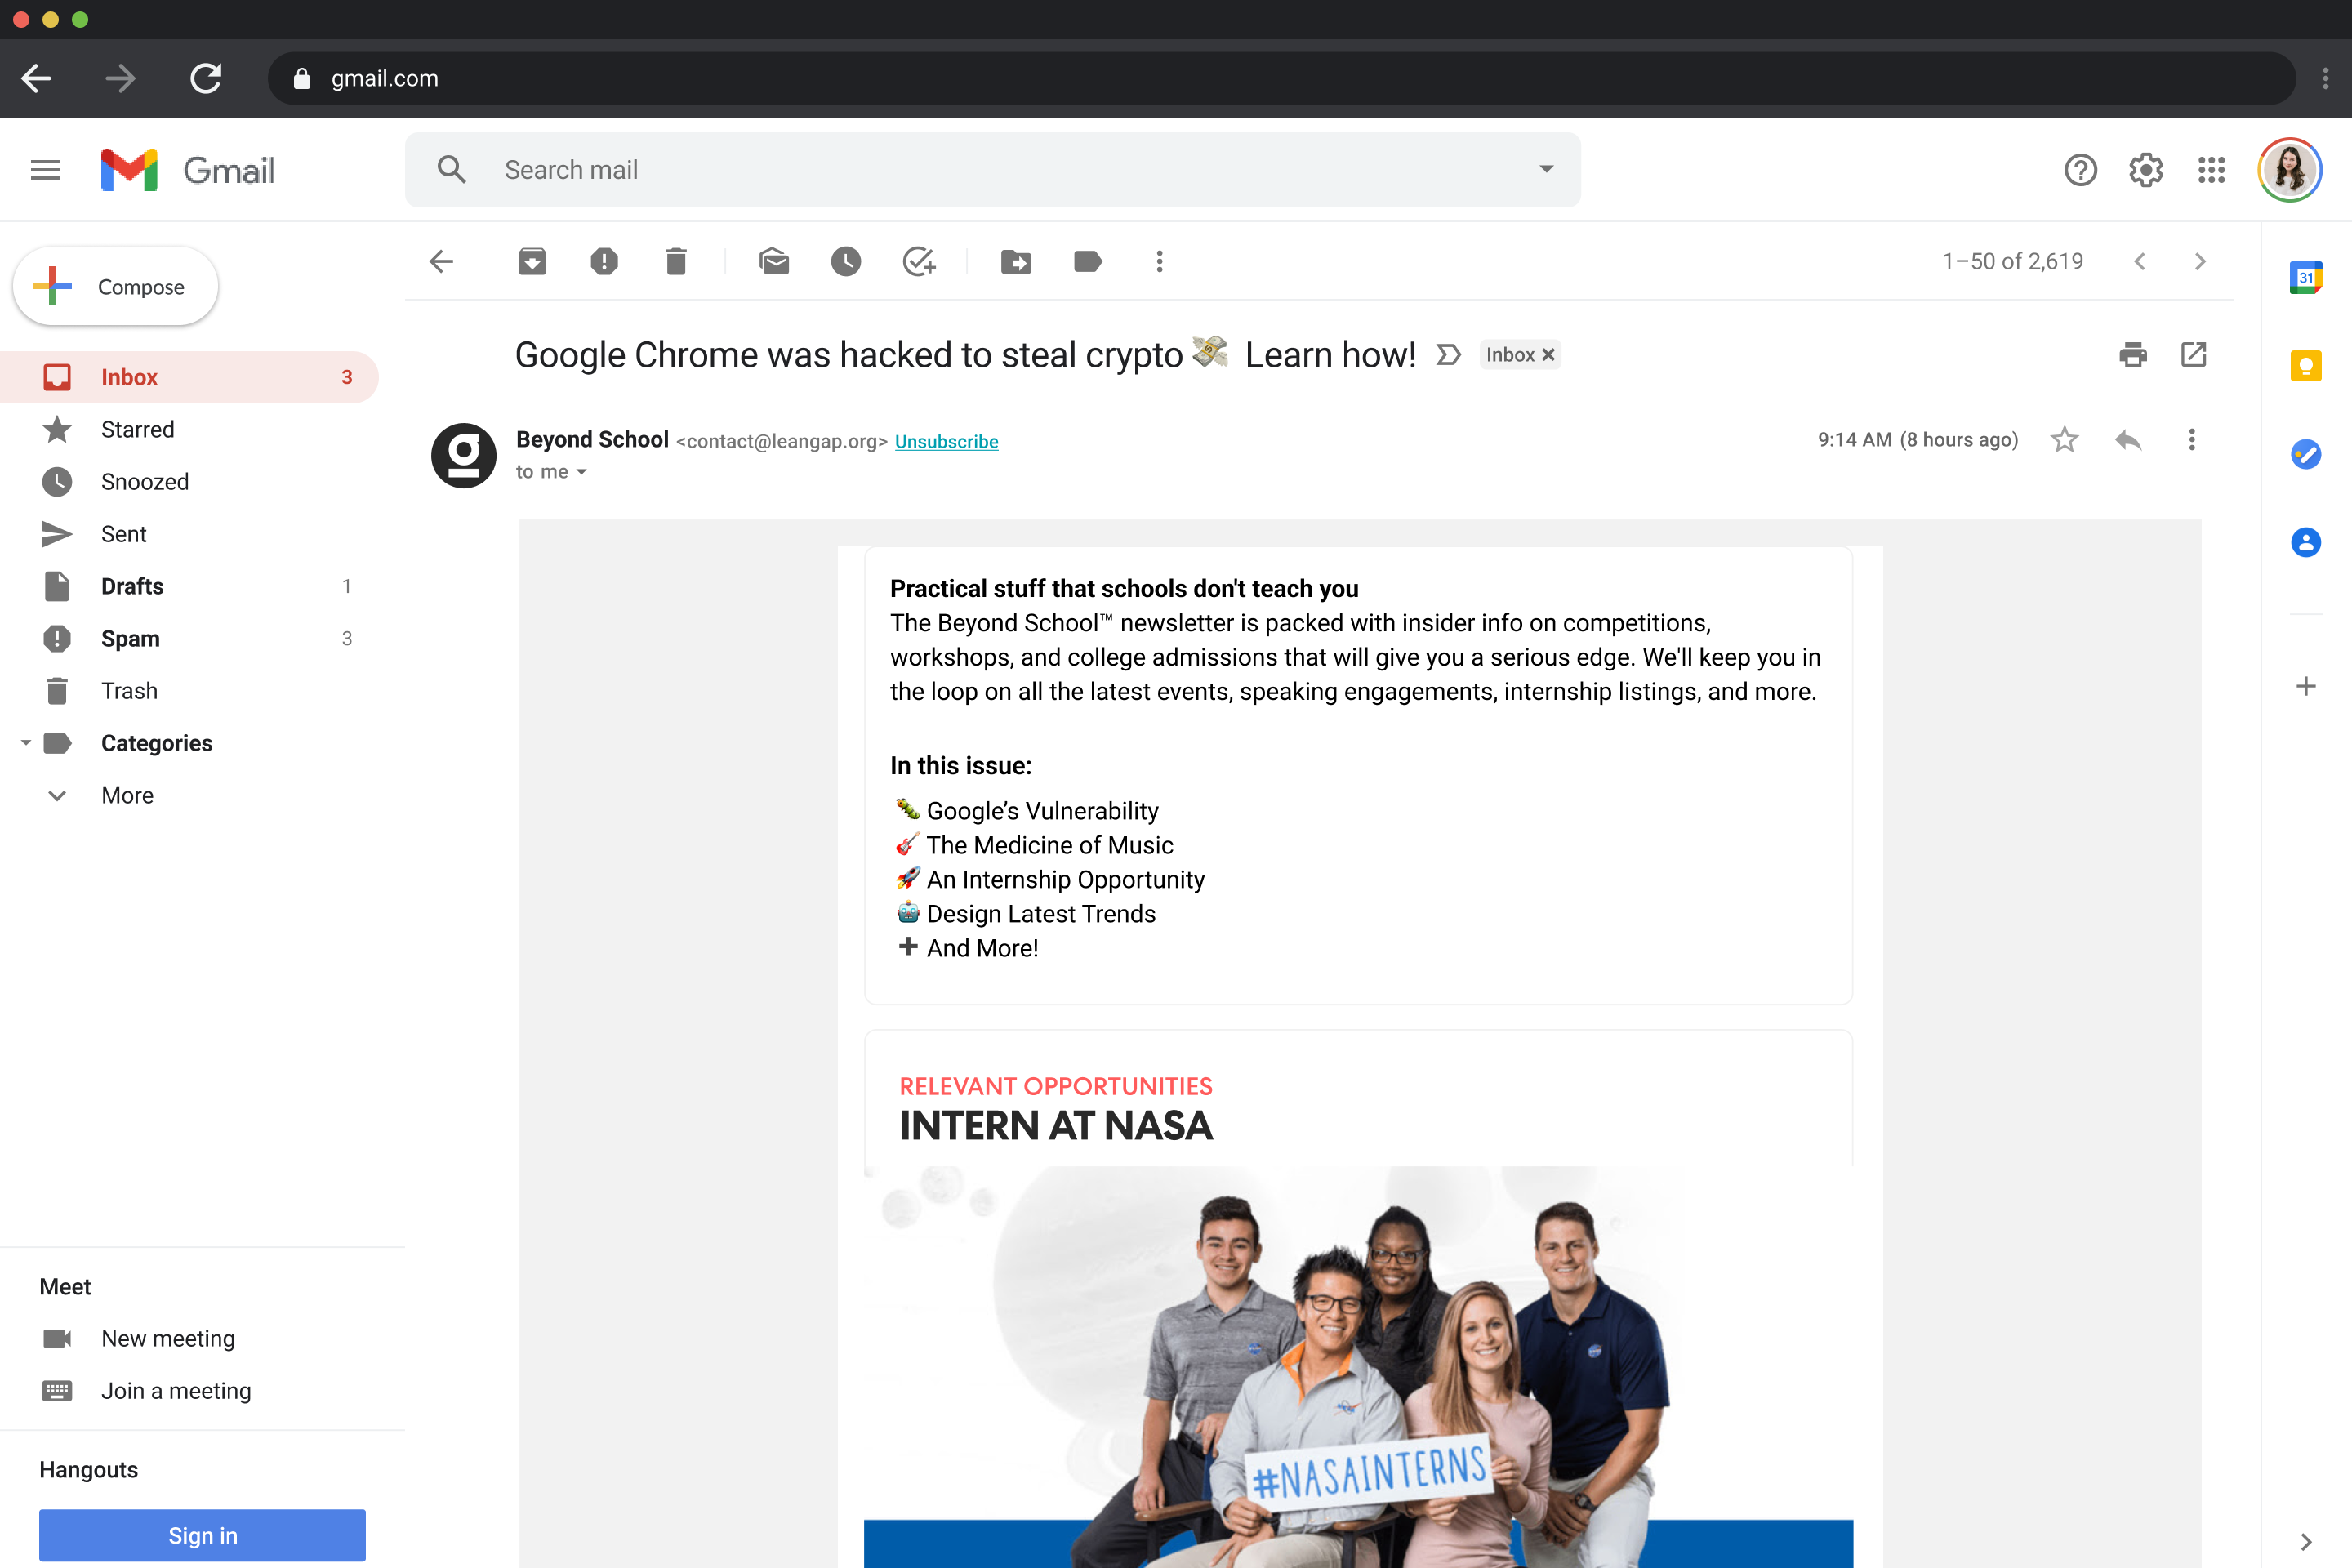Expand the Categories label list
2352x1568 pixels.
26,743
